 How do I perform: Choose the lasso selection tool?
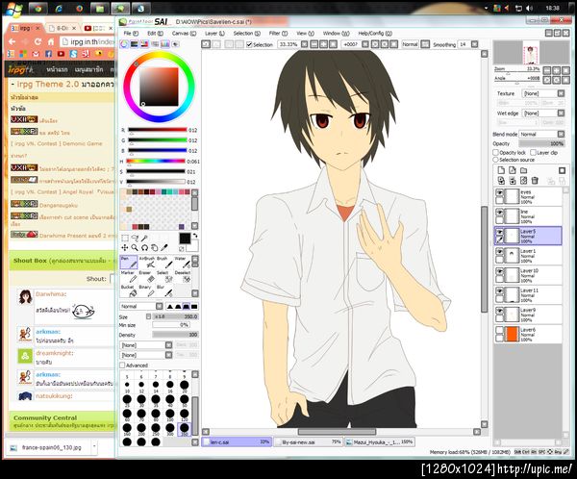135,239
